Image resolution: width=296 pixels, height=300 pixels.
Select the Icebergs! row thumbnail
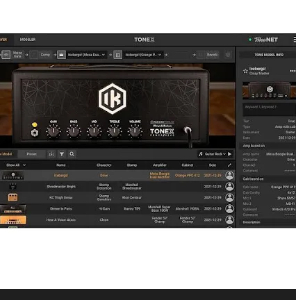[13, 176]
